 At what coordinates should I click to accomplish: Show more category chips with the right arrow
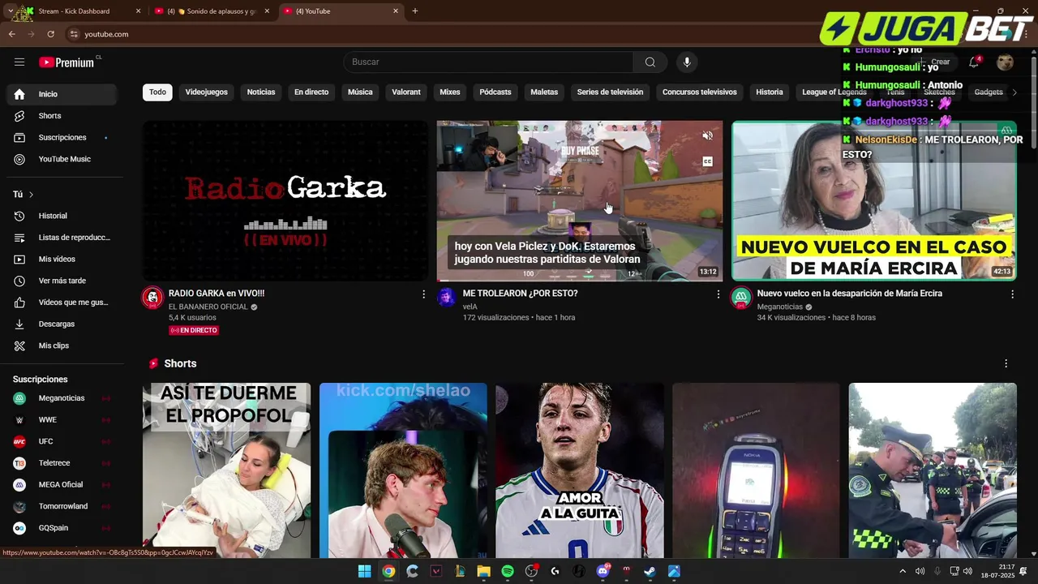point(1014,92)
